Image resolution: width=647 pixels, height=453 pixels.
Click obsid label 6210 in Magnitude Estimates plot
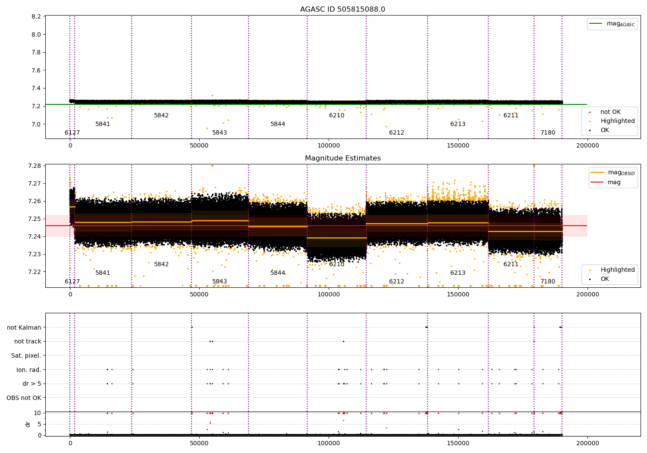[337, 264]
